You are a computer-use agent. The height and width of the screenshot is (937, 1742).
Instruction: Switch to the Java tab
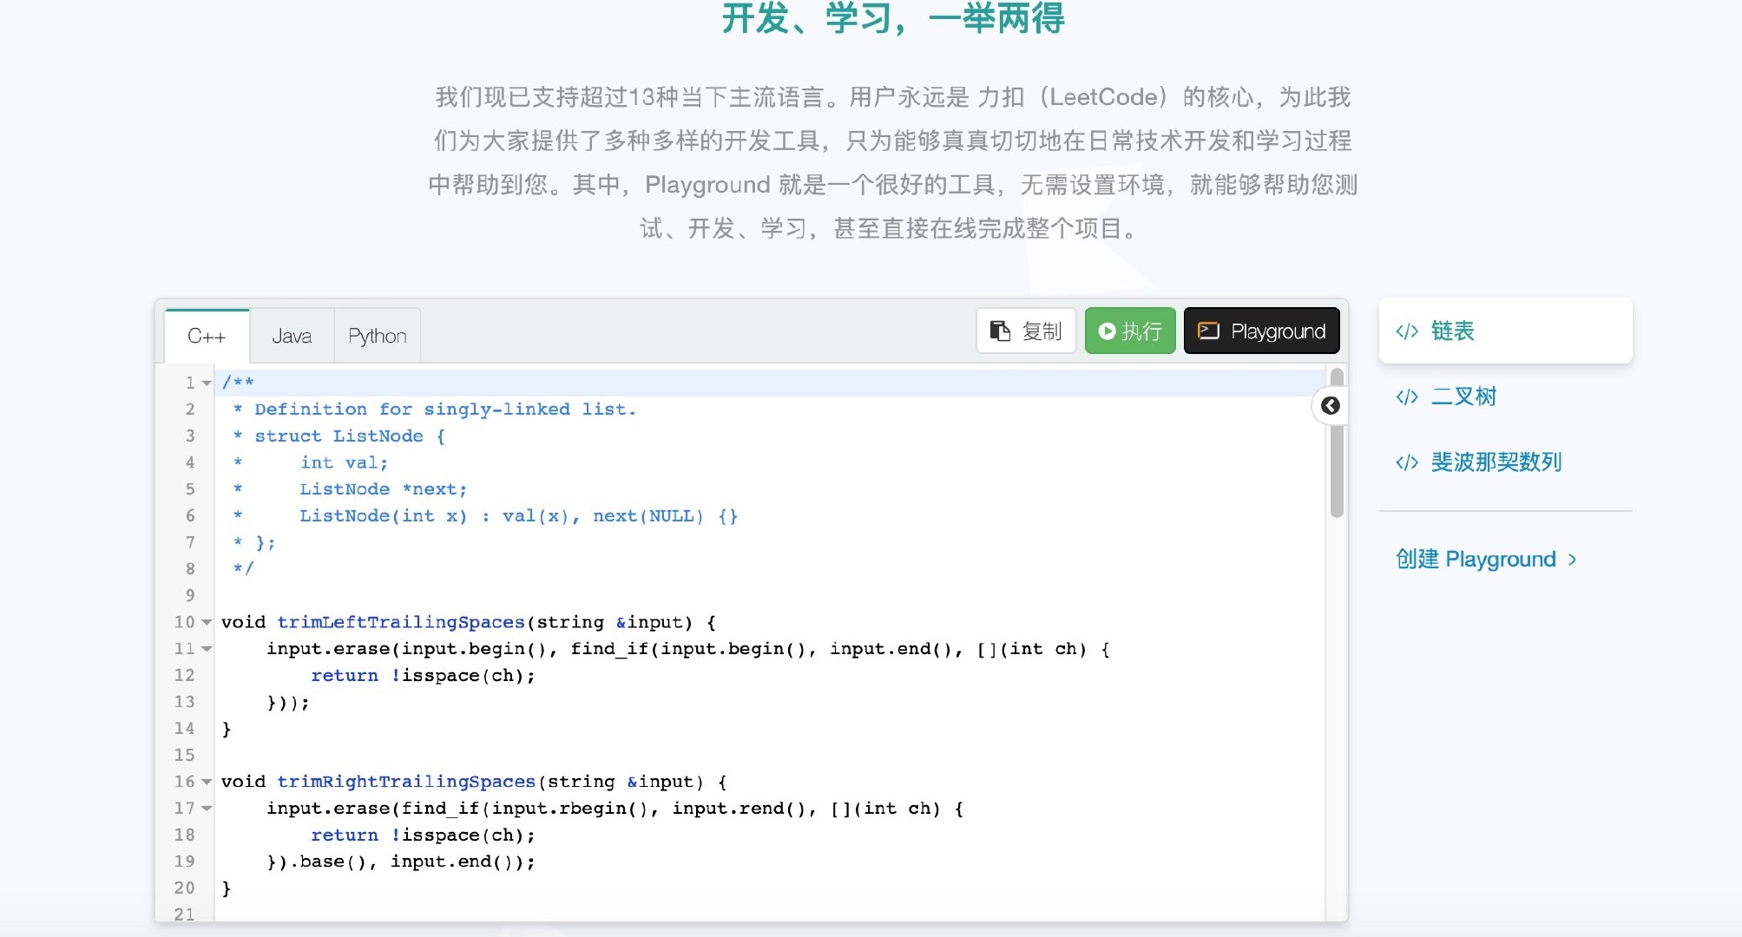(292, 336)
